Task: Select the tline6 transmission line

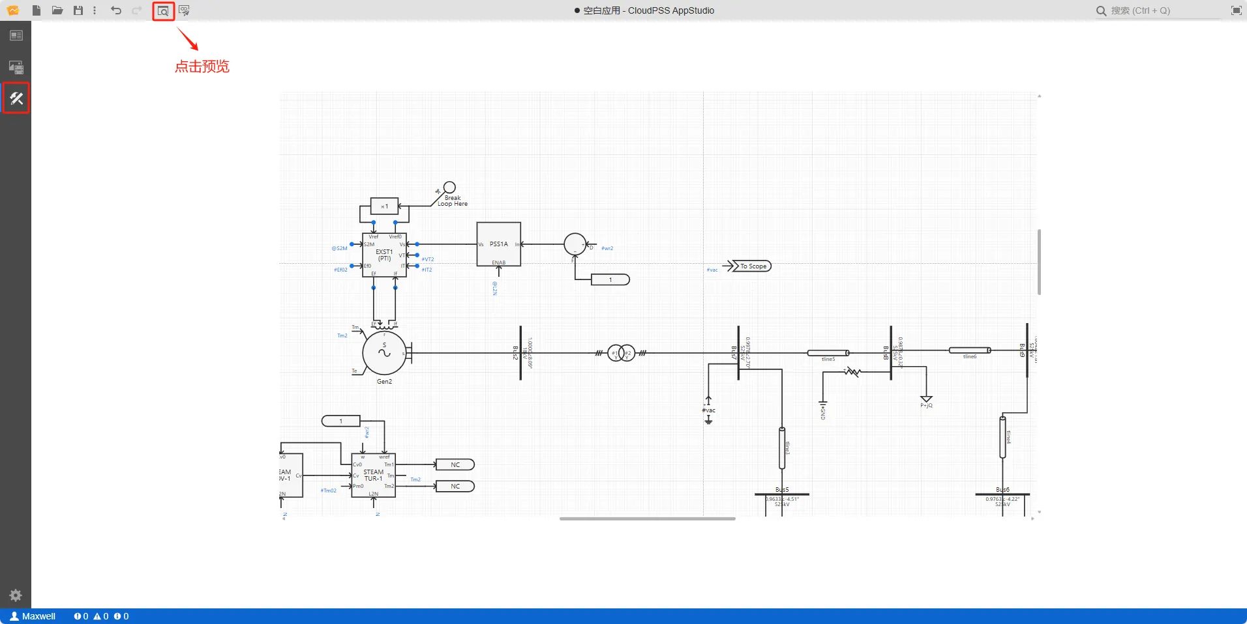Action: [x=970, y=350]
